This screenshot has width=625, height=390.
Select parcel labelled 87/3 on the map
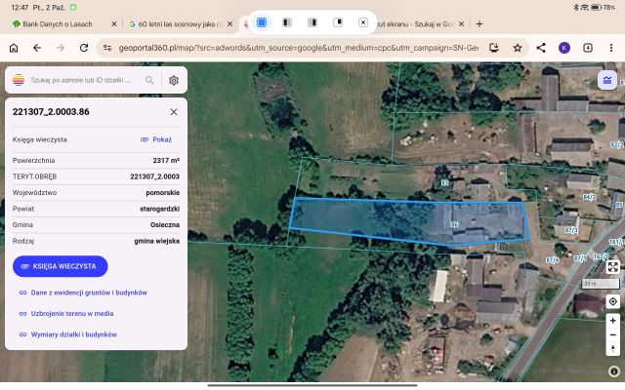click(570, 230)
